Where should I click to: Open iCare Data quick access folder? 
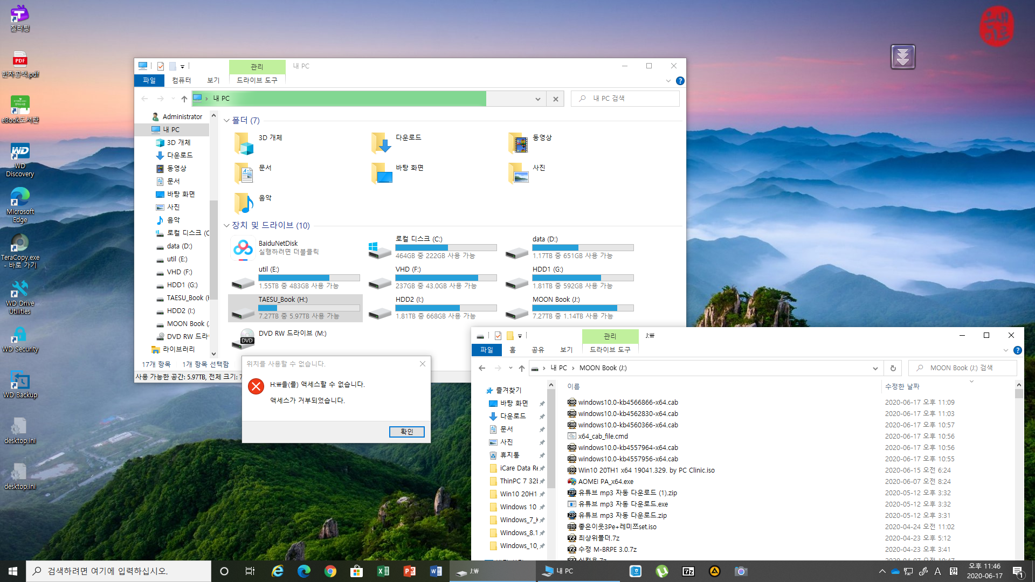click(519, 468)
